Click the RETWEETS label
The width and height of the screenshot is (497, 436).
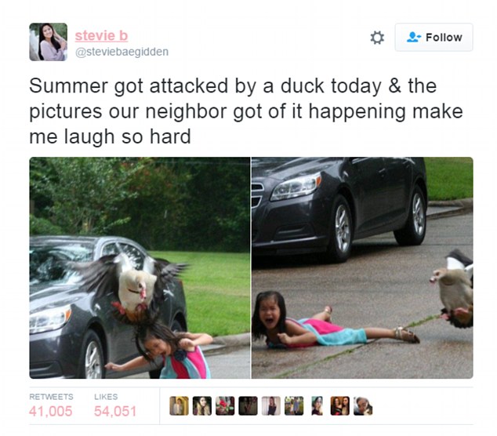[x=51, y=397]
